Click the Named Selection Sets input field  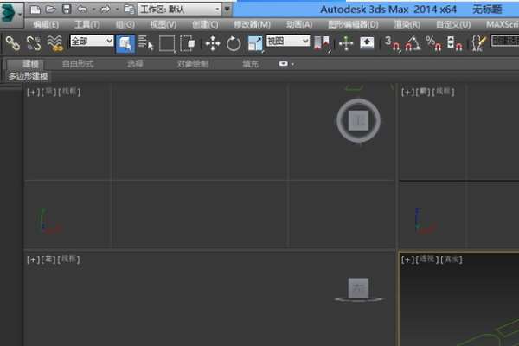(505, 41)
